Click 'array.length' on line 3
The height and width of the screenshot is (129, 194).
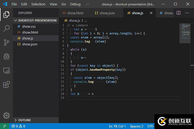pyautogui.click(x=121, y=33)
